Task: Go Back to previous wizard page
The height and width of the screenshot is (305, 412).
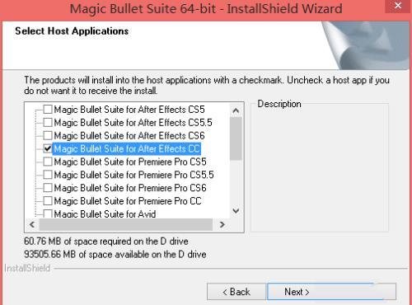Action: (x=236, y=292)
